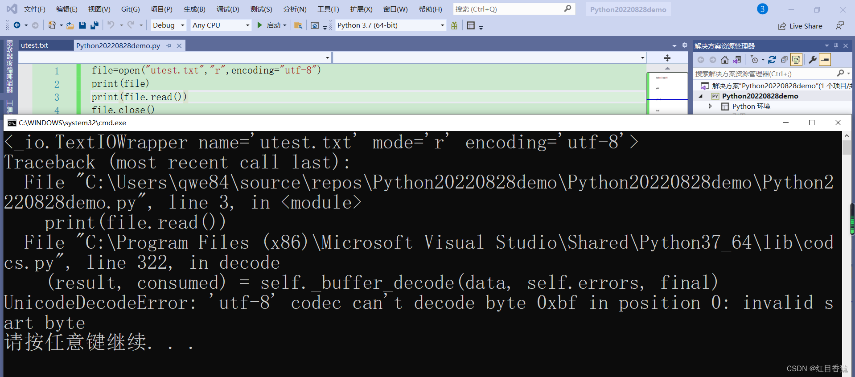Click the save all icon

pos(95,25)
